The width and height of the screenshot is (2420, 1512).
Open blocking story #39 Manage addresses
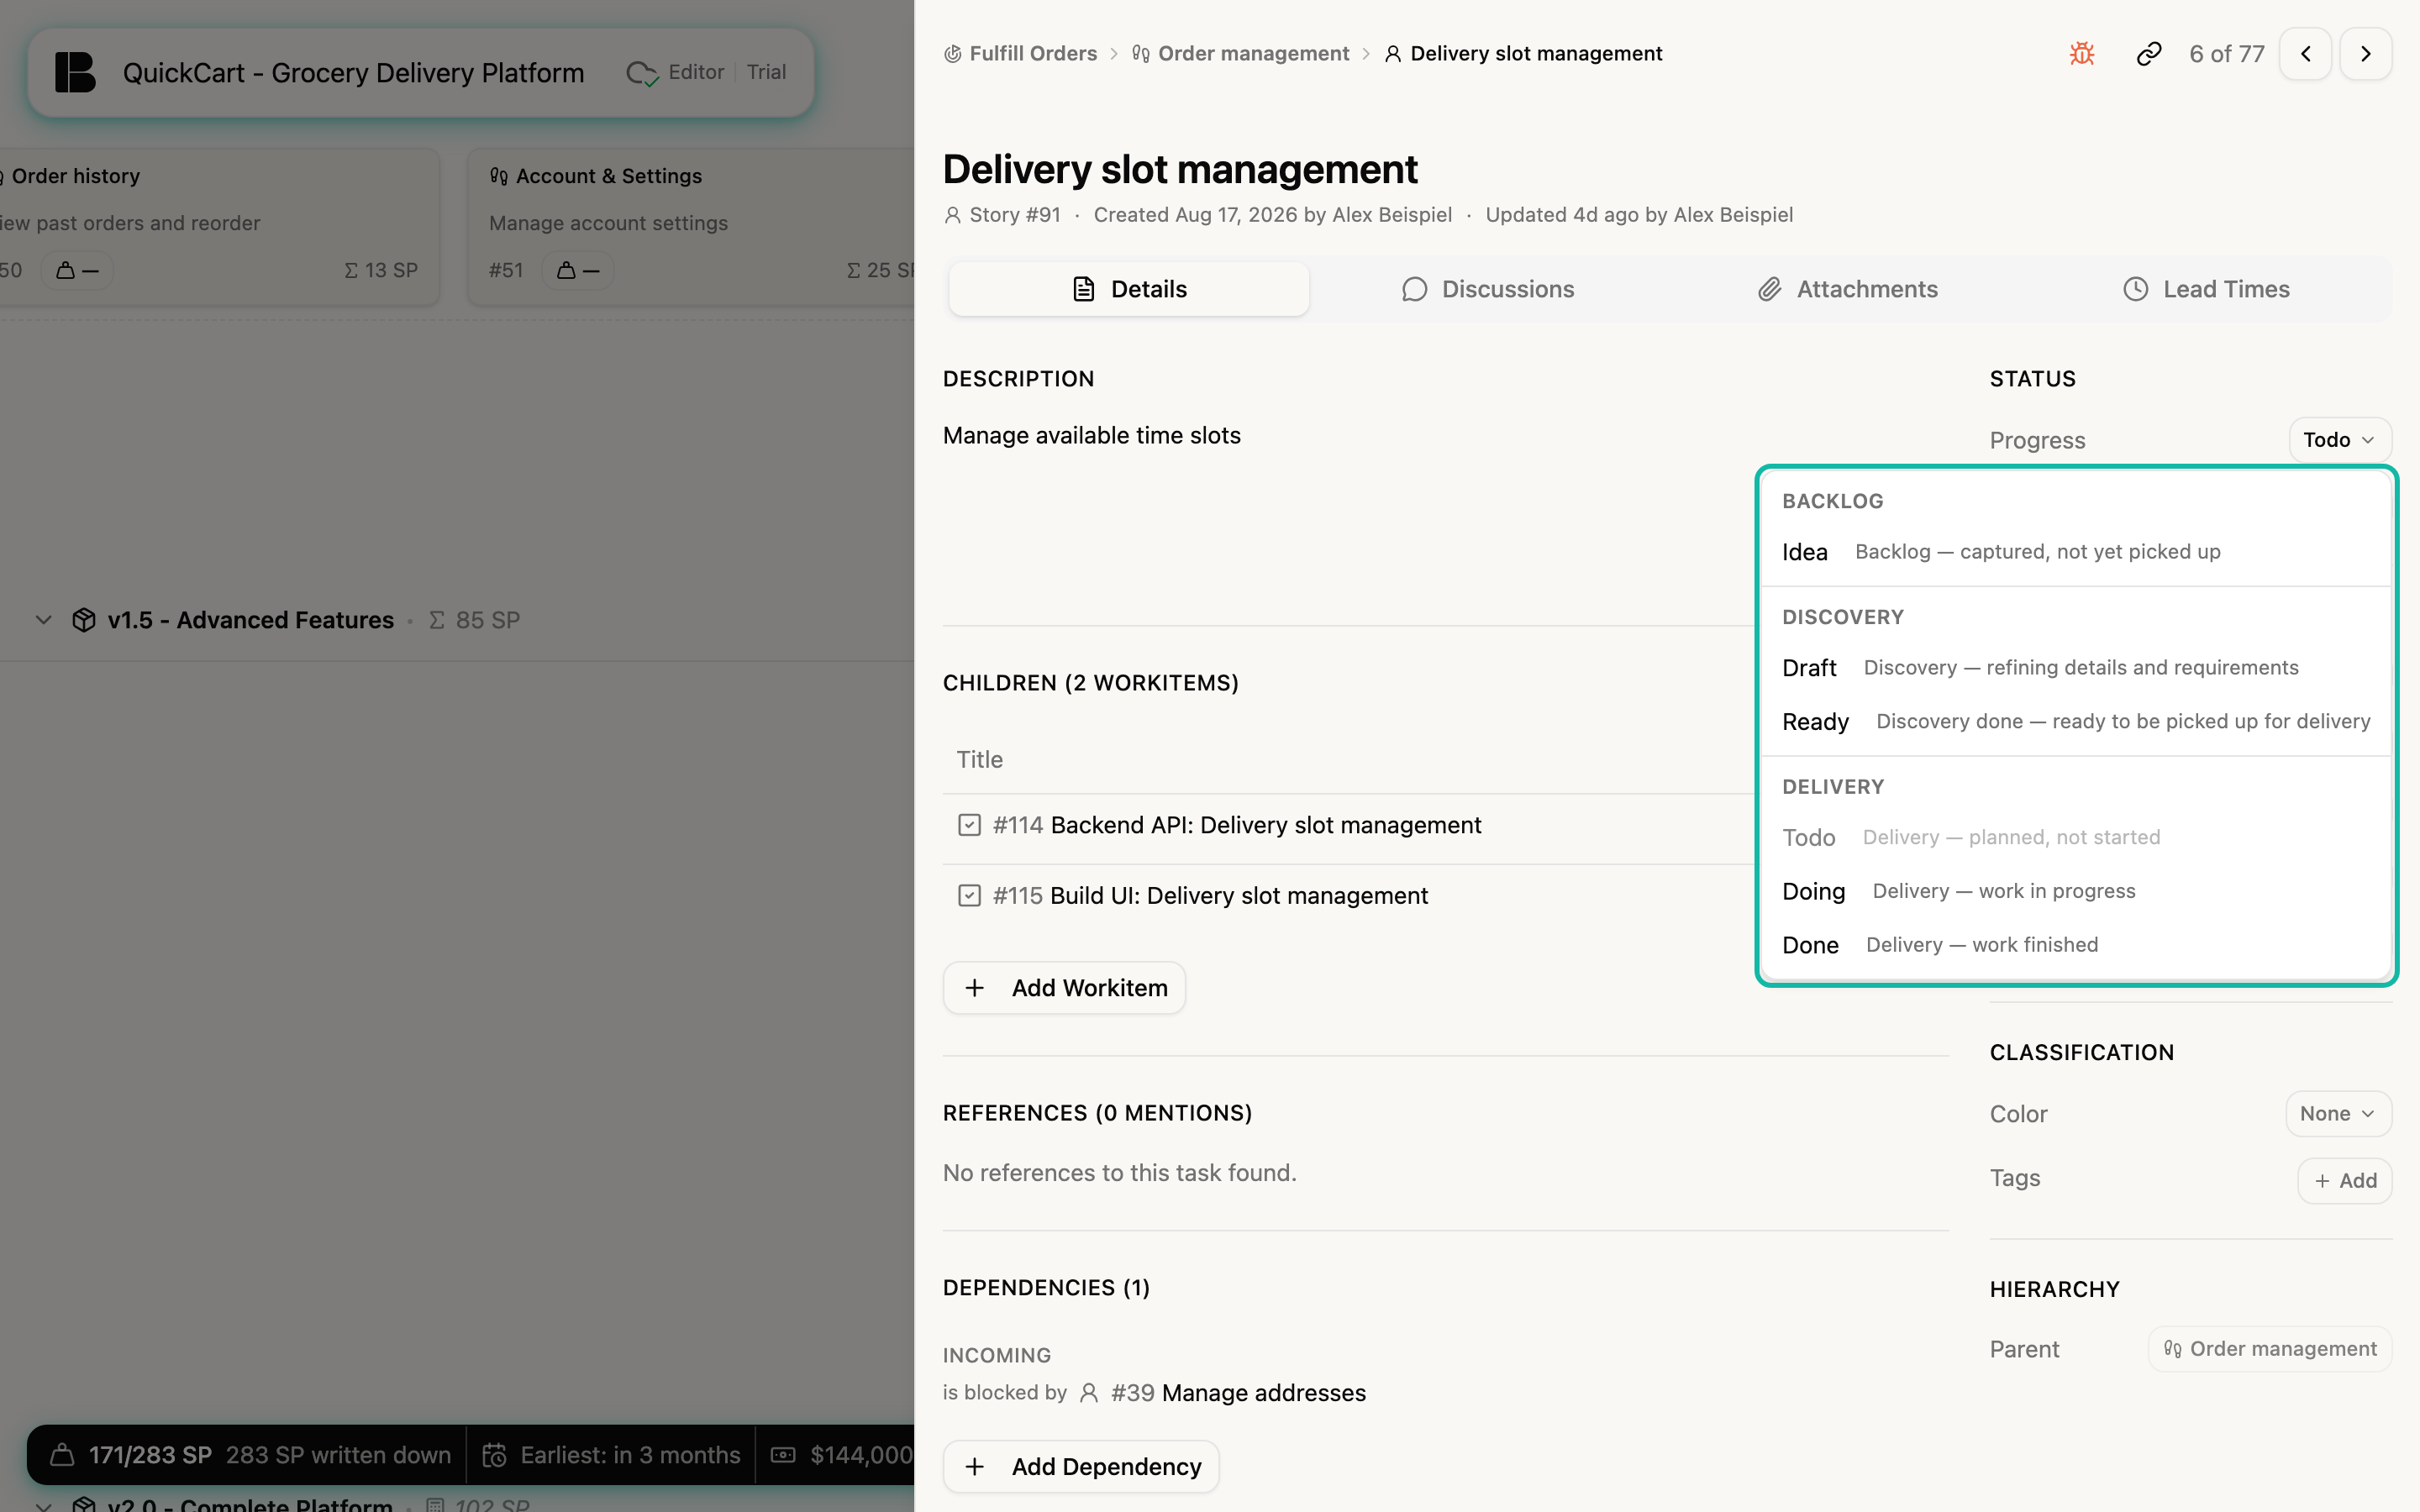point(1238,1393)
